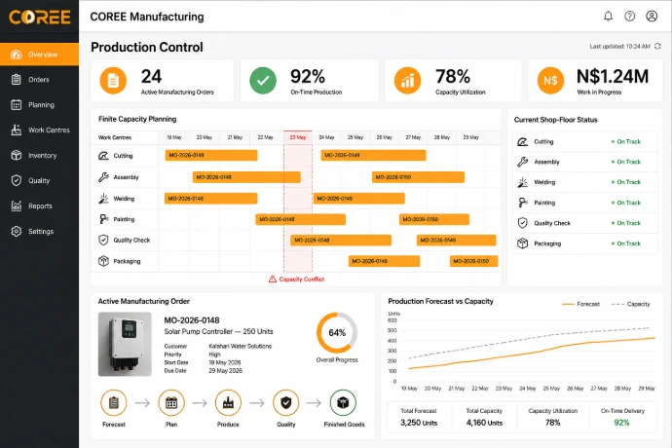Viewport: 672px width, 448px height.
Task: Click the Welding On Track status
Action: click(x=626, y=182)
